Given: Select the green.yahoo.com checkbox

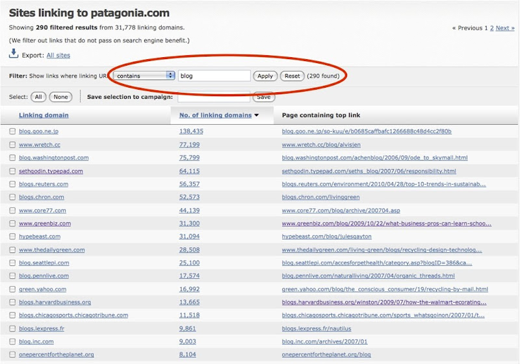Looking at the screenshot, I should [12, 289].
